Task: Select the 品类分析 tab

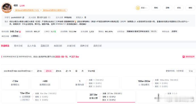Action: 97,46
